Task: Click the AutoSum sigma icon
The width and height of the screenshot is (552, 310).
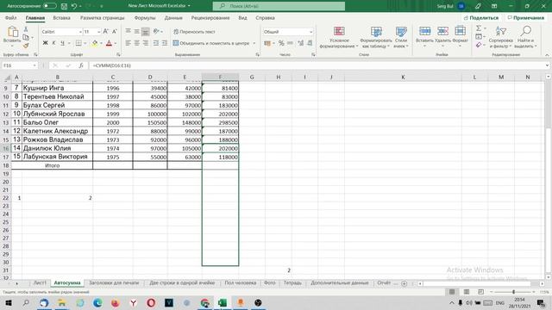Action: (x=479, y=28)
